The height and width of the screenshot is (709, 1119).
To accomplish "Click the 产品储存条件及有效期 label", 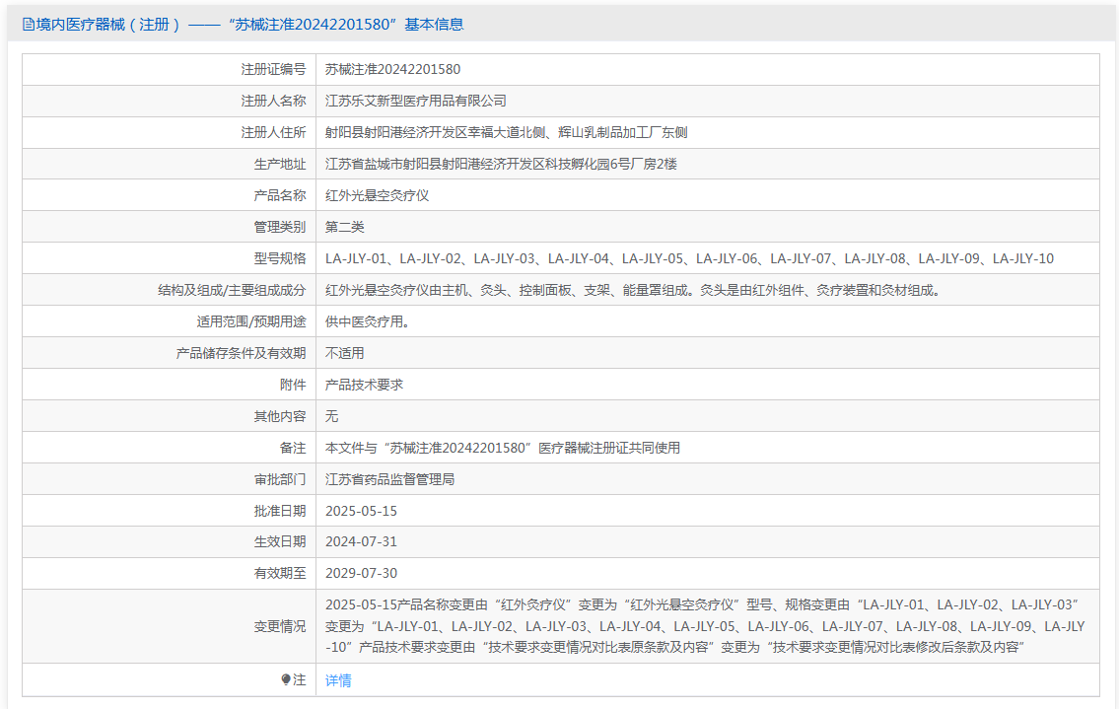I will tap(242, 353).
